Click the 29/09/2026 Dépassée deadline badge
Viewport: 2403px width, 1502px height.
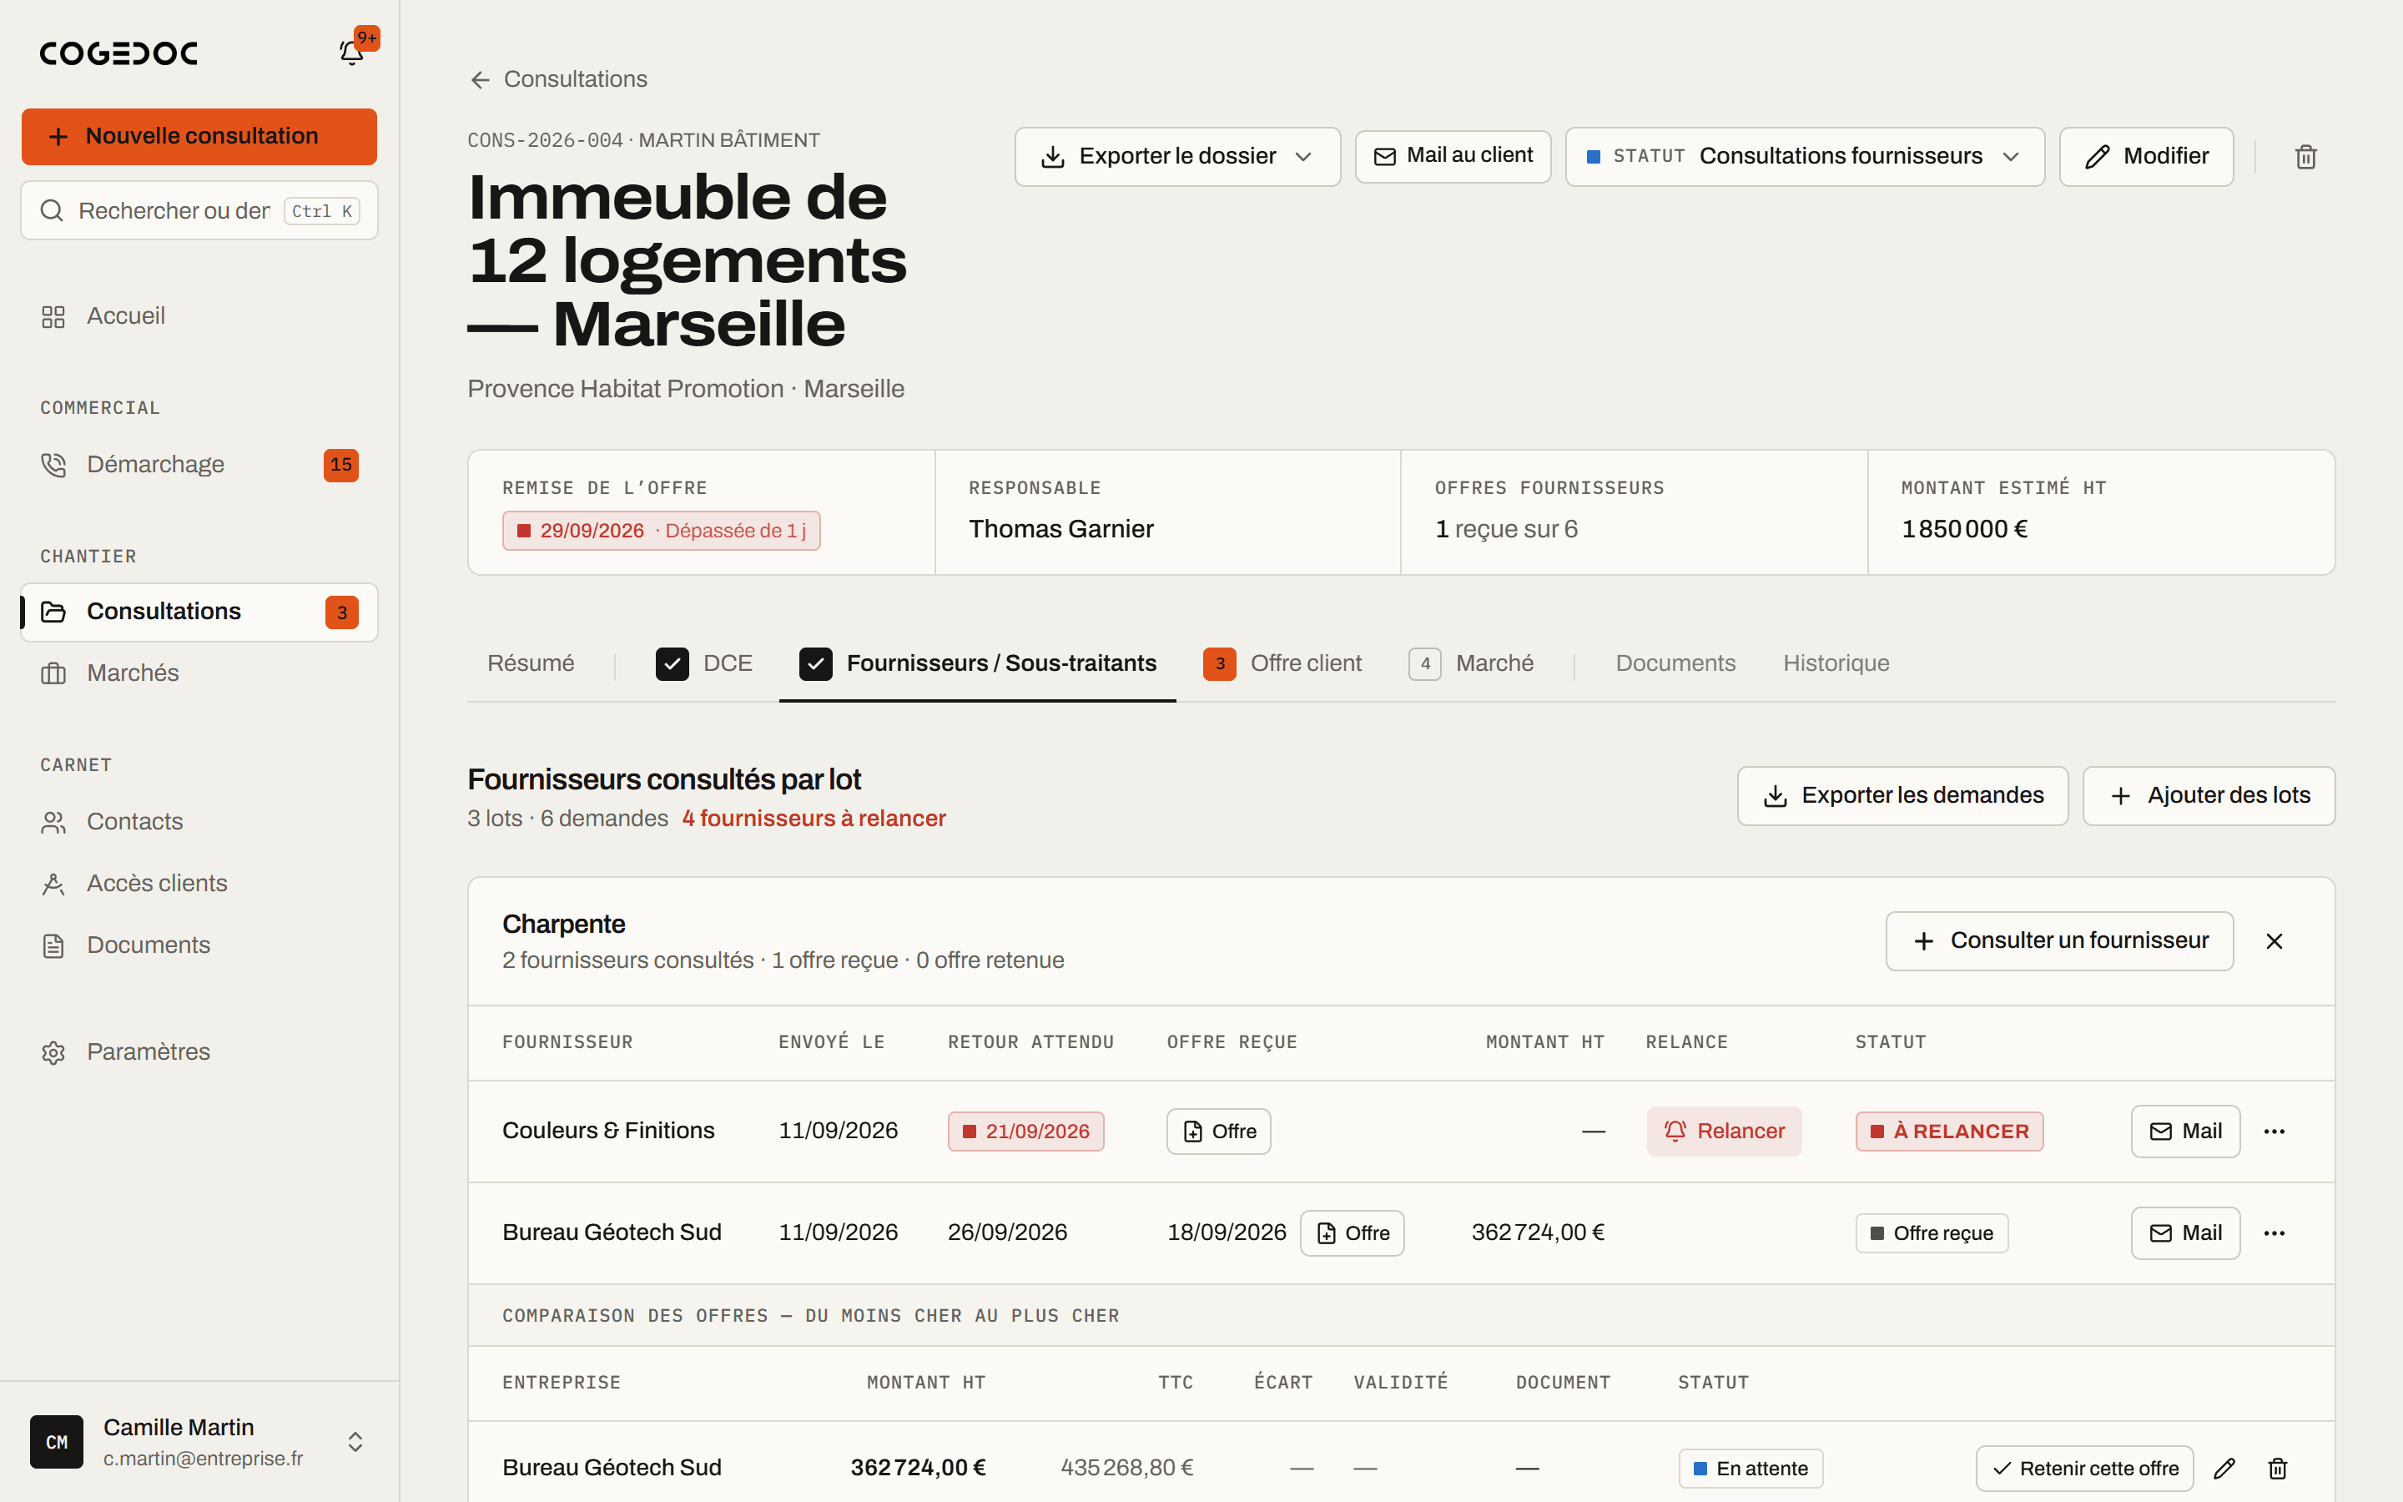[x=660, y=531]
